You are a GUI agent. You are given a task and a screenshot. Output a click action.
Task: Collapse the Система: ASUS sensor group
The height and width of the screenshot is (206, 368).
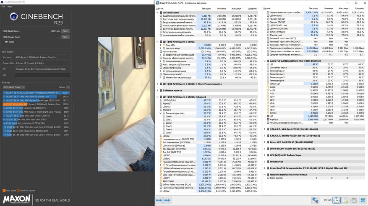tap(157, 13)
